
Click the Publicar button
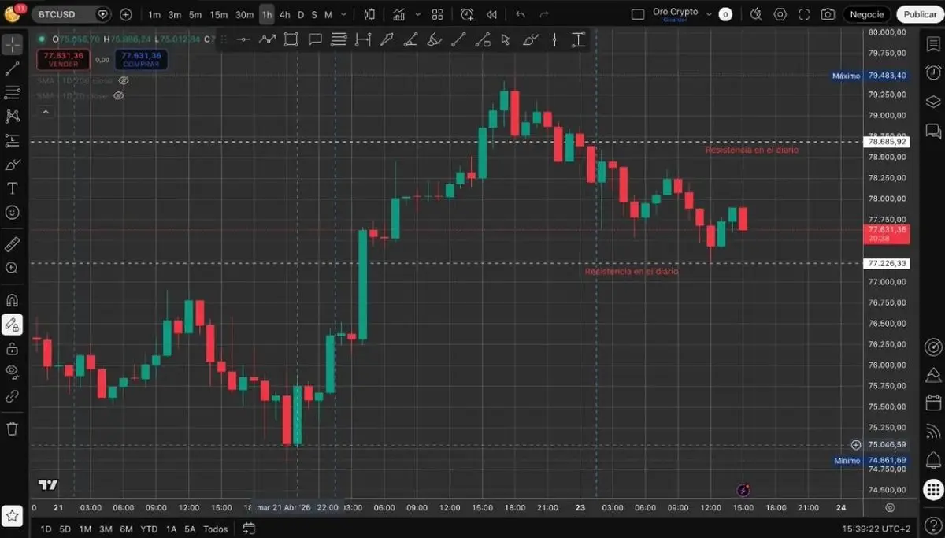920,14
